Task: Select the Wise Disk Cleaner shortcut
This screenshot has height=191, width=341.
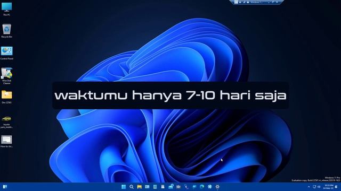Action: click(x=7, y=76)
